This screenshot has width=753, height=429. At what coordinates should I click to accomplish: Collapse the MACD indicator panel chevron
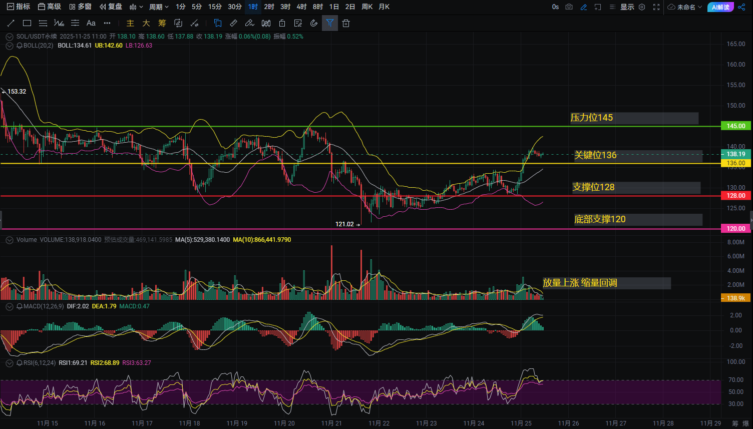9,306
